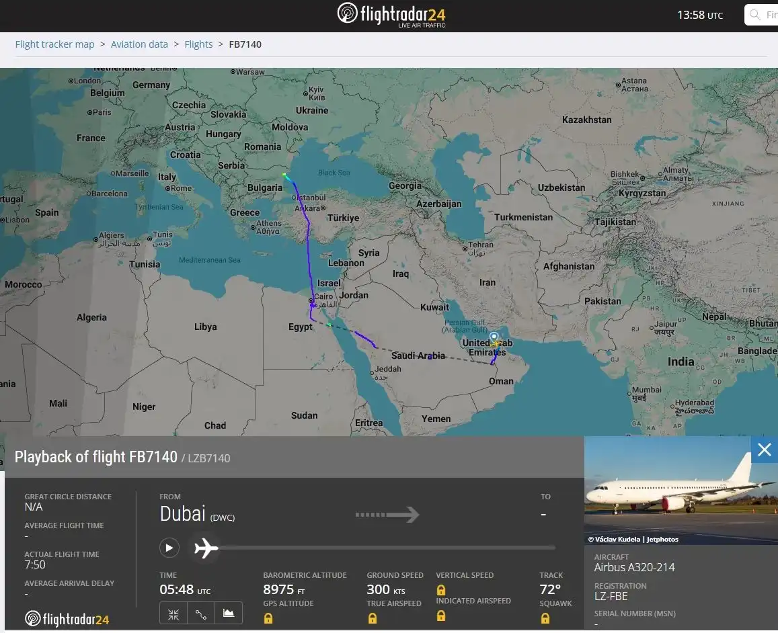
Task: Click the Black Sea label on the map
Action: click(334, 173)
